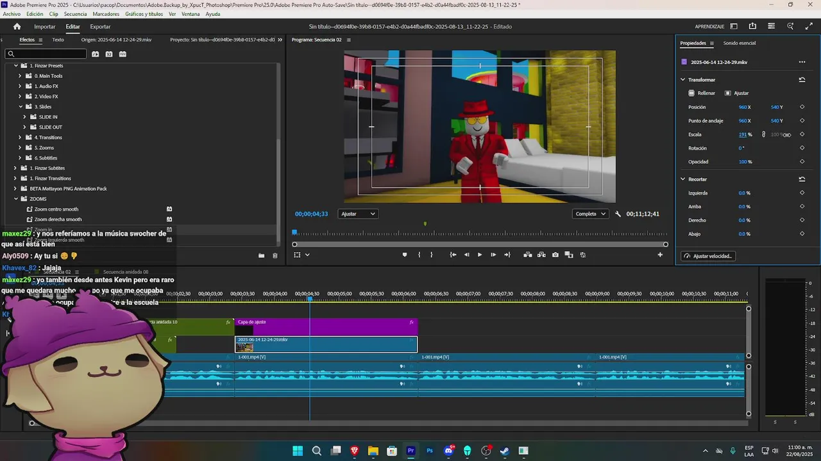The width and height of the screenshot is (821, 461).
Task: Click the Home icon in Premiere header
Action: (17, 26)
